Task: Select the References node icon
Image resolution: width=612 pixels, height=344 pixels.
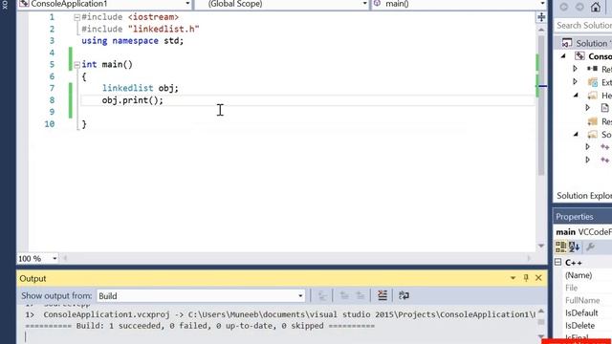Action: tap(592, 69)
